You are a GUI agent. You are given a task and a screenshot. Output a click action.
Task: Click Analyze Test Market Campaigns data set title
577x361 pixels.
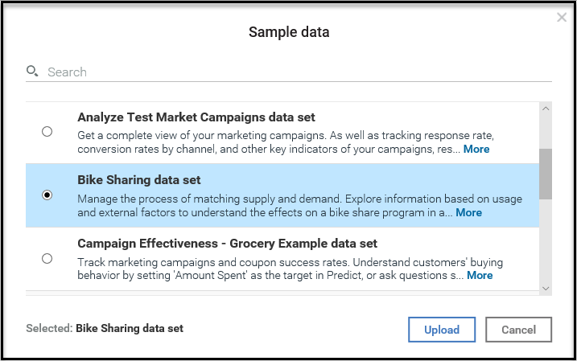pos(196,117)
